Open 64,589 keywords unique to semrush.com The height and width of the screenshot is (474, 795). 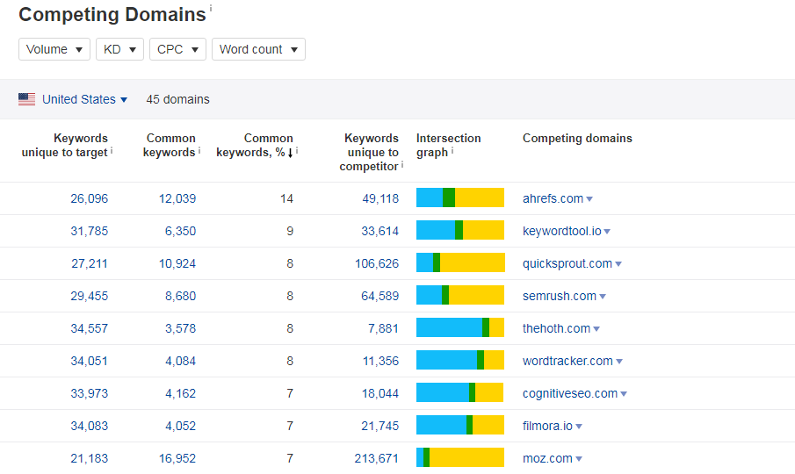click(379, 296)
